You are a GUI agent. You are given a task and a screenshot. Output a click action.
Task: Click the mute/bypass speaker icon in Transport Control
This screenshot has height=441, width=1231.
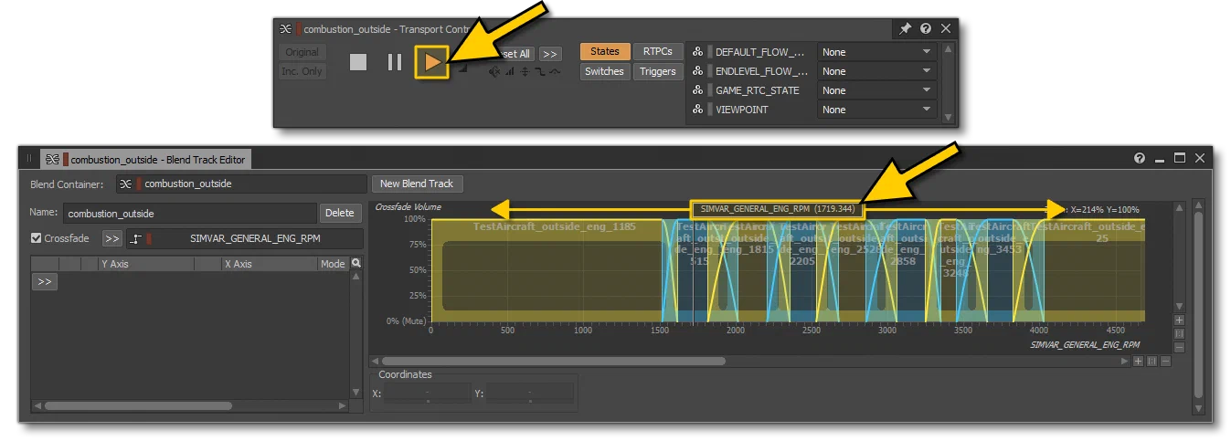[494, 72]
